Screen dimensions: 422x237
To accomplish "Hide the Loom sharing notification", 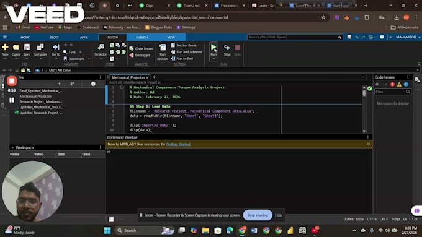I will [279, 215].
